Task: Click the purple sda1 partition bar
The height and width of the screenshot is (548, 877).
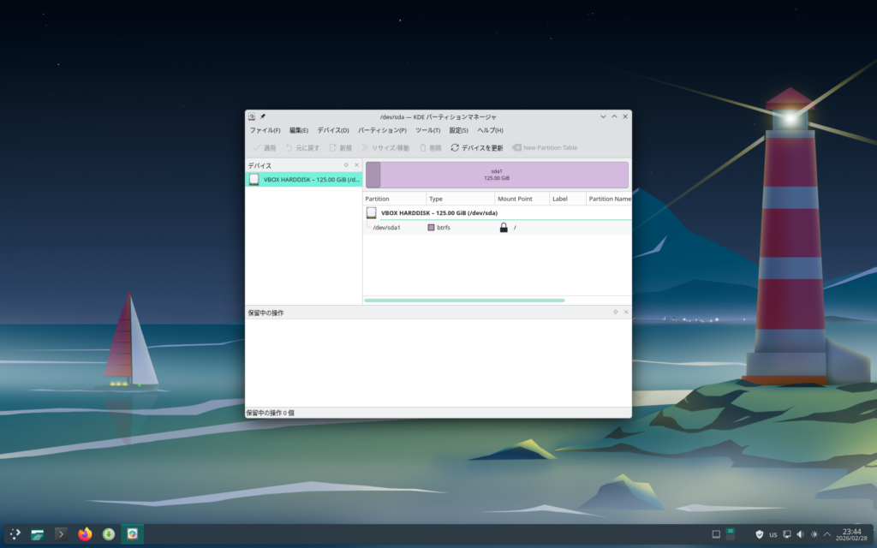Action: 497,175
